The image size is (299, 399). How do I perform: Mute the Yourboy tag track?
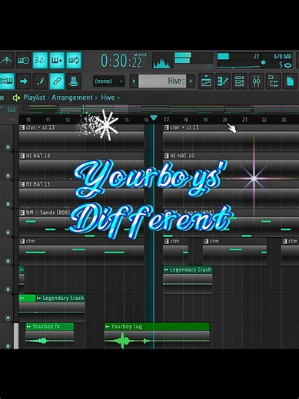coord(8,346)
